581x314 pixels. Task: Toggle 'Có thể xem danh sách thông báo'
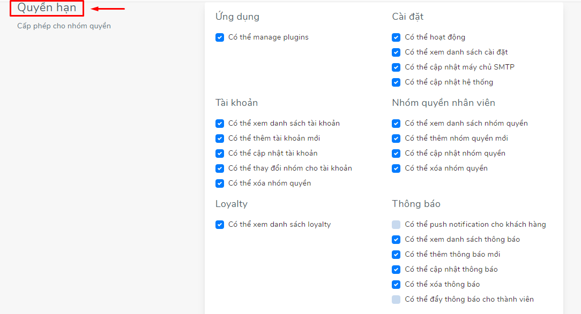396,240
